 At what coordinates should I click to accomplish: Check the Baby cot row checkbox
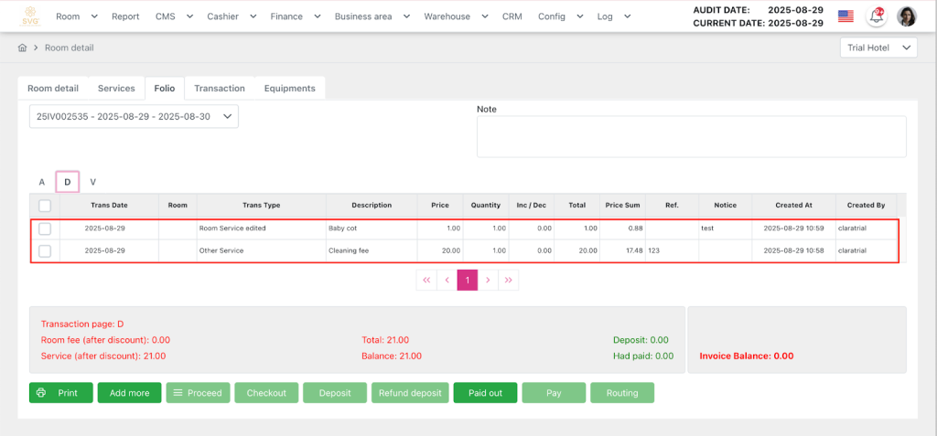coord(45,228)
